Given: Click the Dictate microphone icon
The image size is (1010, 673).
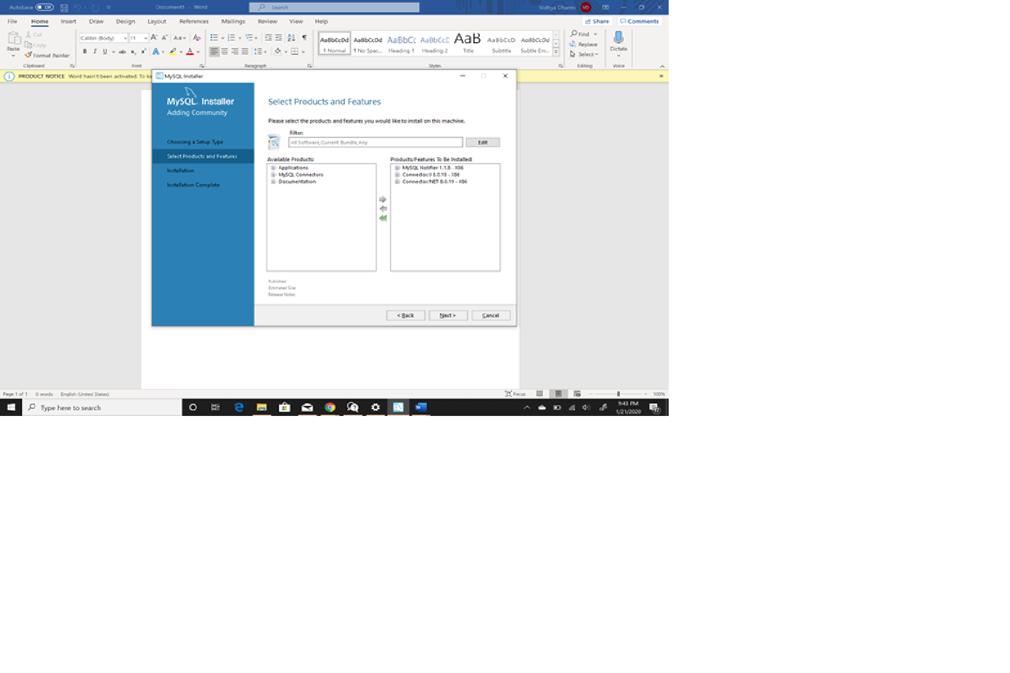Looking at the screenshot, I should 618,39.
